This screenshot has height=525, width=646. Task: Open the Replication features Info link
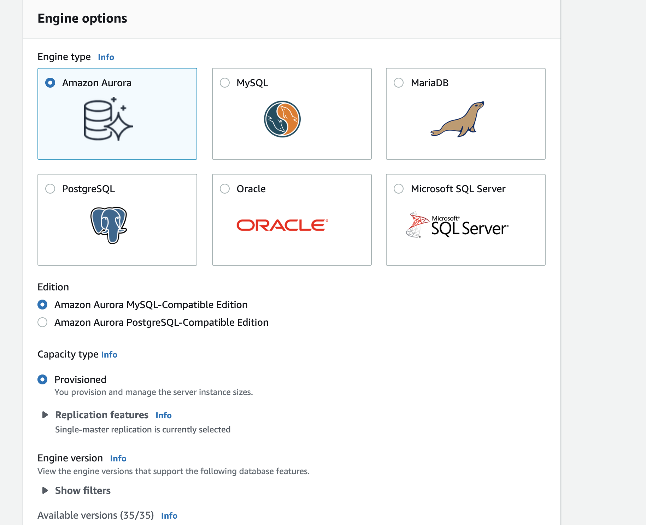164,415
